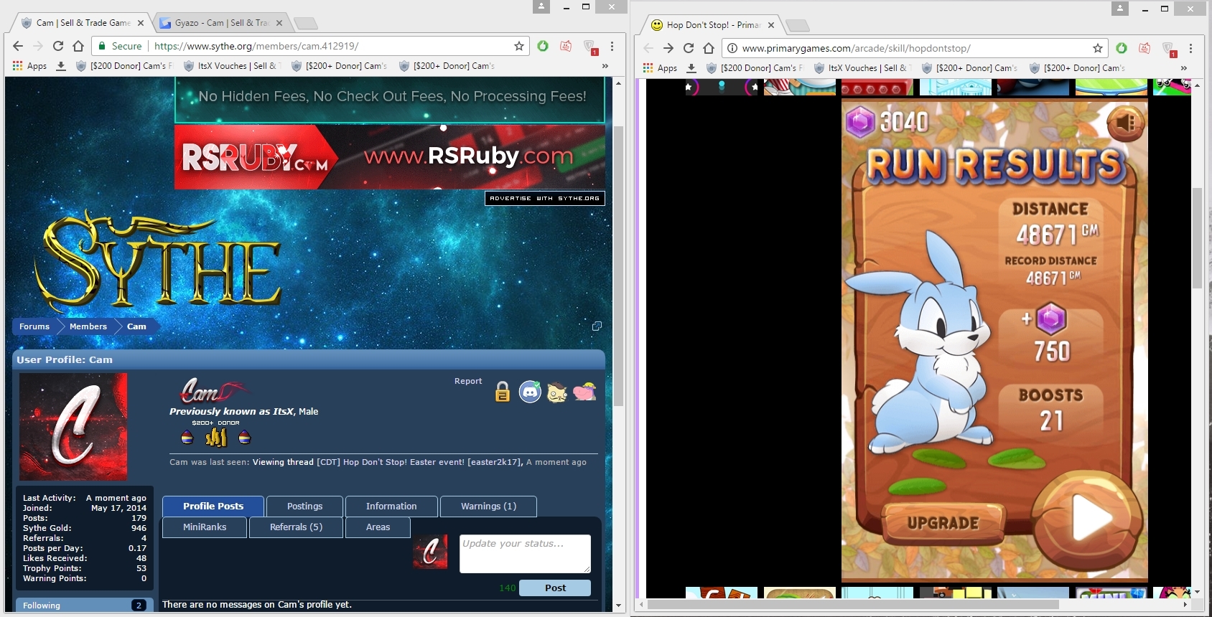Reload the Sythe profile page
1212x617 pixels.
click(58, 46)
